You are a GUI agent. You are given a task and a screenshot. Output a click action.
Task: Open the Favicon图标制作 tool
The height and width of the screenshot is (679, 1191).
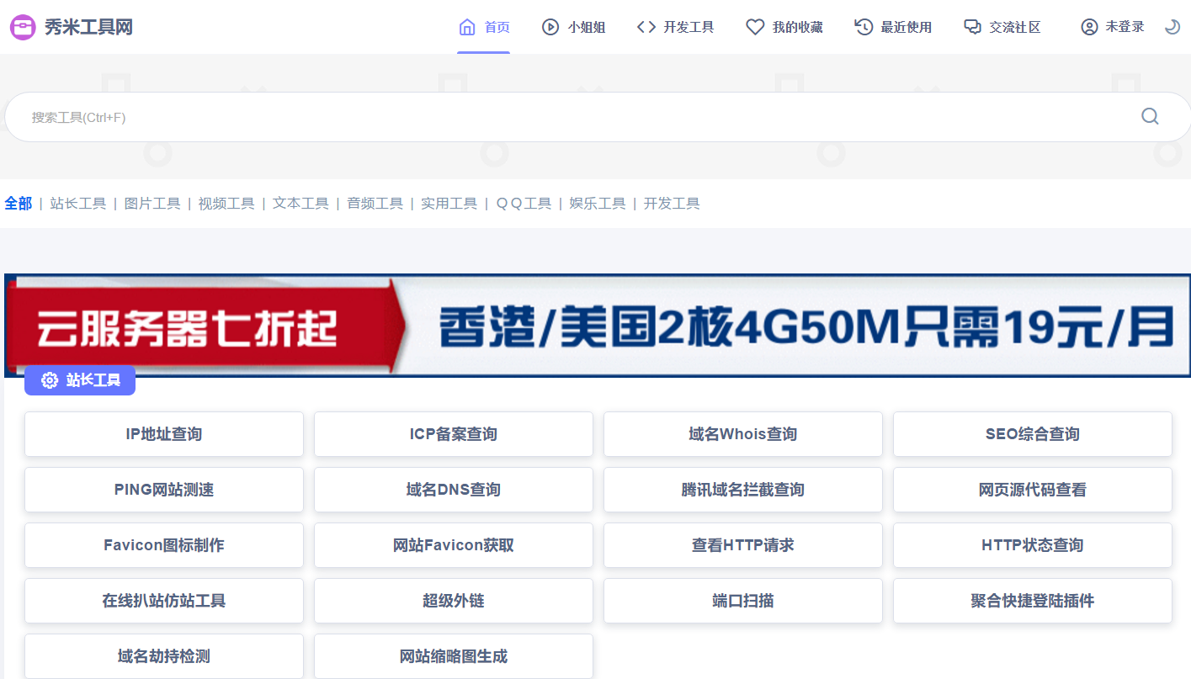click(x=164, y=545)
